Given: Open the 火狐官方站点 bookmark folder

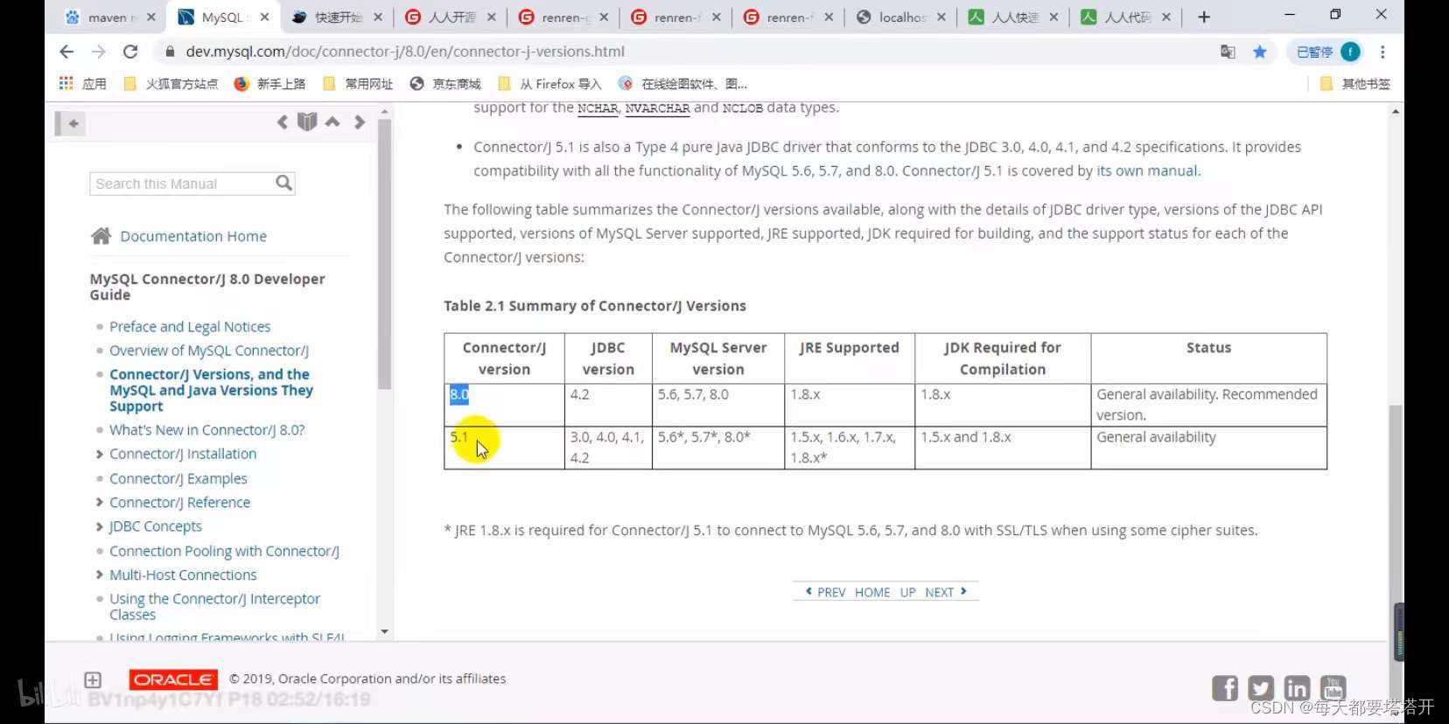Looking at the screenshot, I should pyautogui.click(x=171, y=84).
